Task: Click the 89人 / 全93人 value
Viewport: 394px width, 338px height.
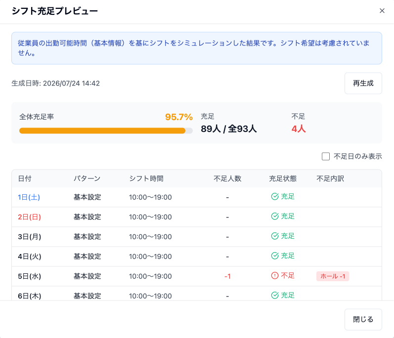Action: (x=229, y=129)
